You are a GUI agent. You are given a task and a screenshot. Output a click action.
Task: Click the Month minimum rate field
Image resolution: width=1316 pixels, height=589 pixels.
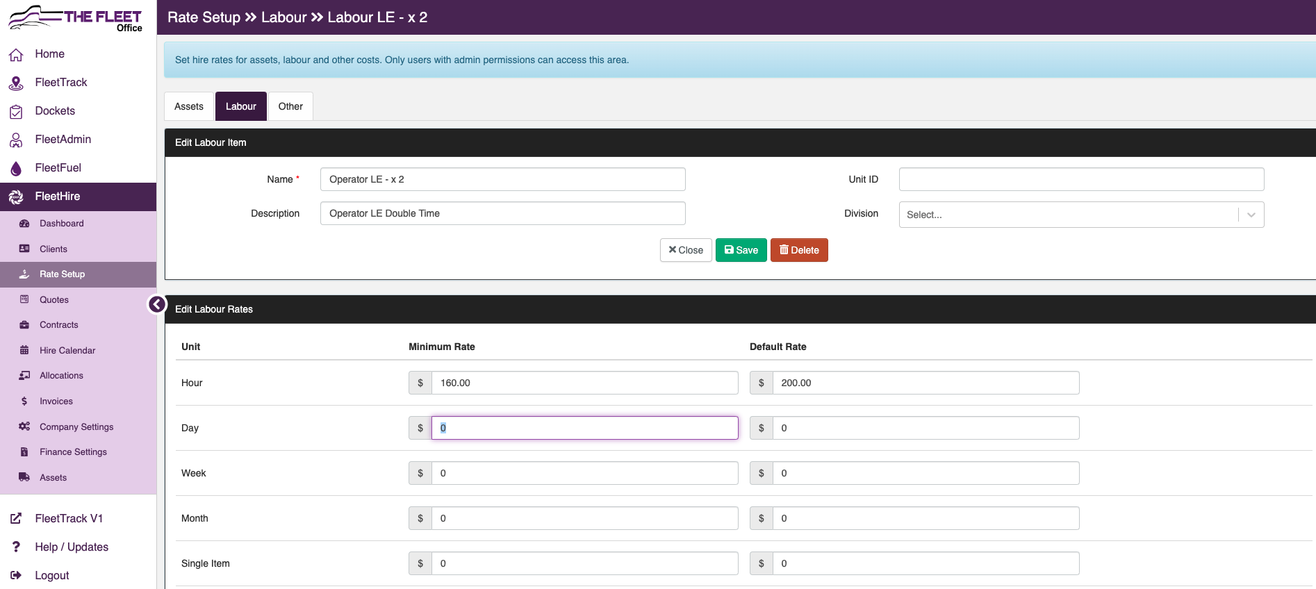(x=585, y=518)
